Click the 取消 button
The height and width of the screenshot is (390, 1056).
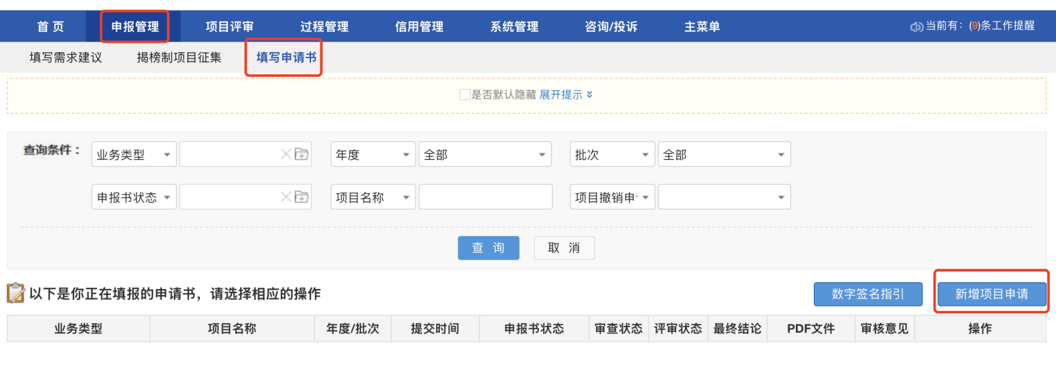(x=564, y=248)
